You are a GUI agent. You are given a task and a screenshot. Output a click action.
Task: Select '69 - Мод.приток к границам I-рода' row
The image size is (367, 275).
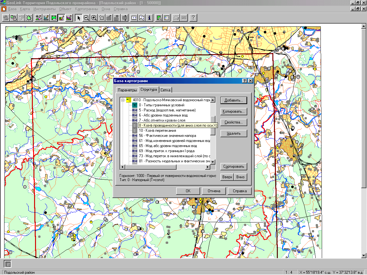[167, 151]
